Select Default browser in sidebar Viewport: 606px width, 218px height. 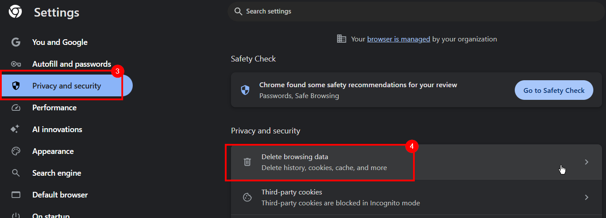coord(60,195)
